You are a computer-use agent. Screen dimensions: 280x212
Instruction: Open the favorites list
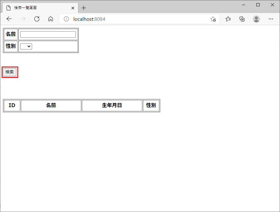pyautogui.click(x=228, y=19)
